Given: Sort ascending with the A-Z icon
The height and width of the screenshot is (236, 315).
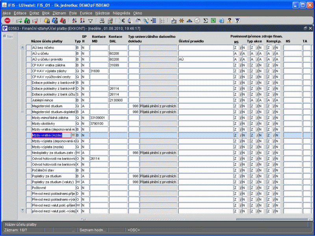Looking at the screenshot, I should point(74,20).
